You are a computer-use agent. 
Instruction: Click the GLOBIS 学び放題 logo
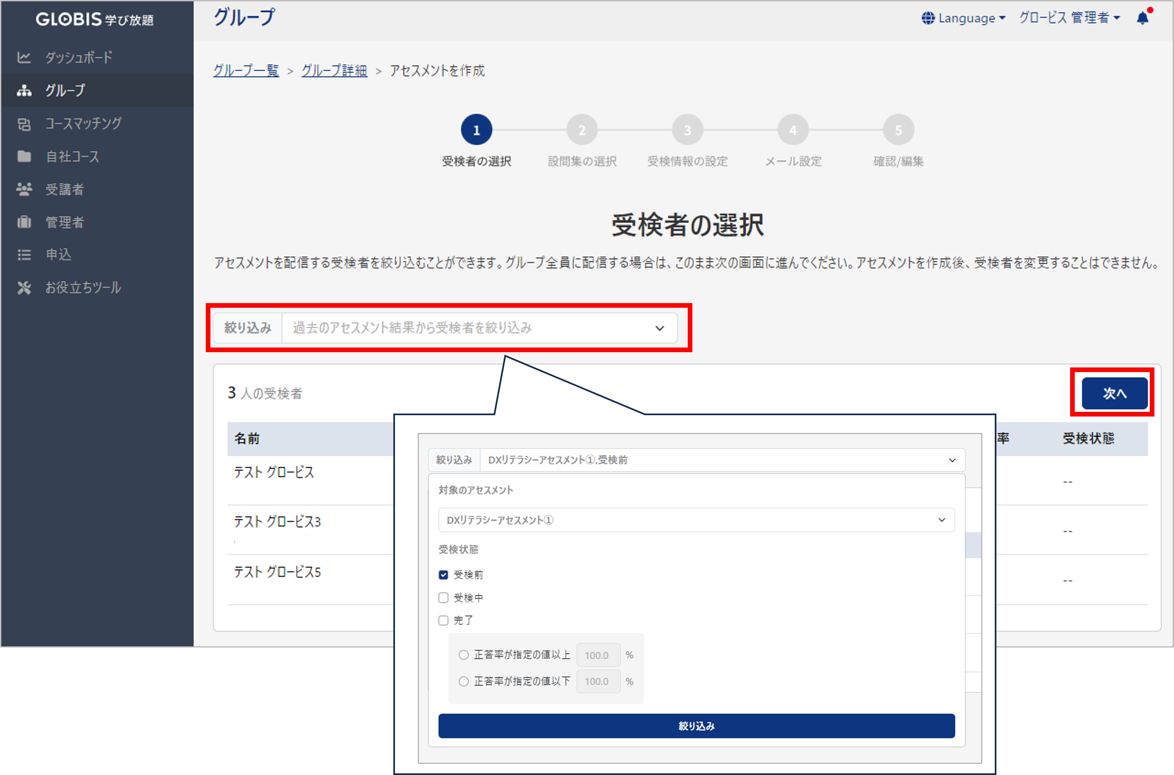pos(95,19)
